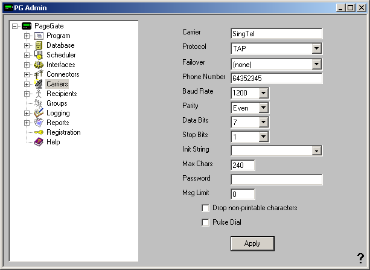Expand the Carriers tree node
This screenshot has width=370, height=270.
(27, 84)
